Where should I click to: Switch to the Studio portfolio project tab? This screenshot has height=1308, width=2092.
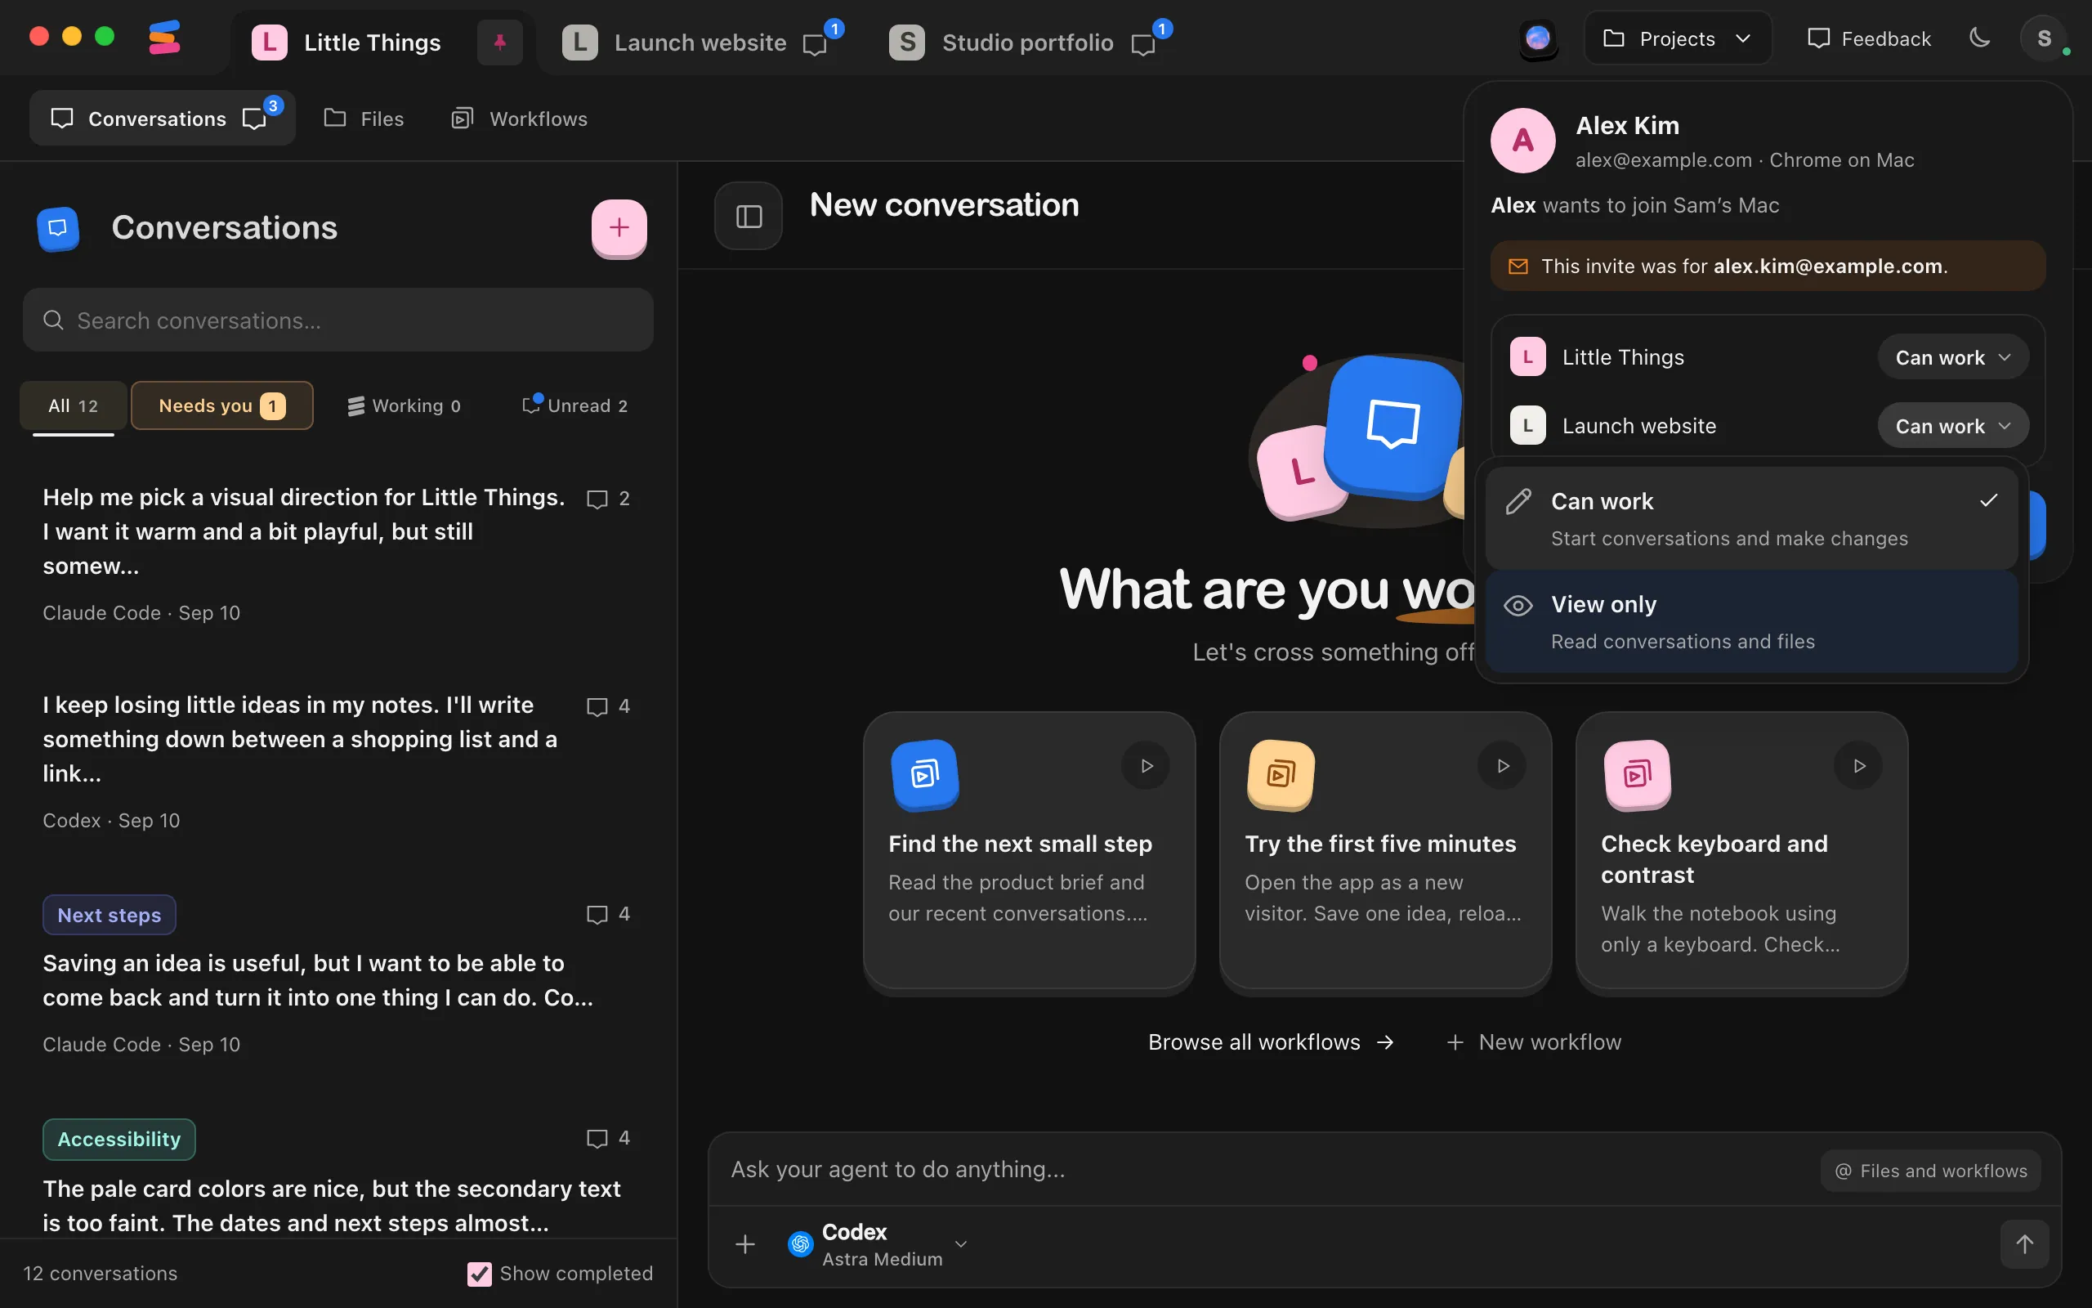pyautogui.click(x=1030, y=42)
